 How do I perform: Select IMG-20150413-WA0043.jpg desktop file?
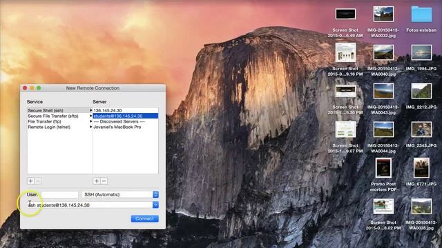point(383,91)
